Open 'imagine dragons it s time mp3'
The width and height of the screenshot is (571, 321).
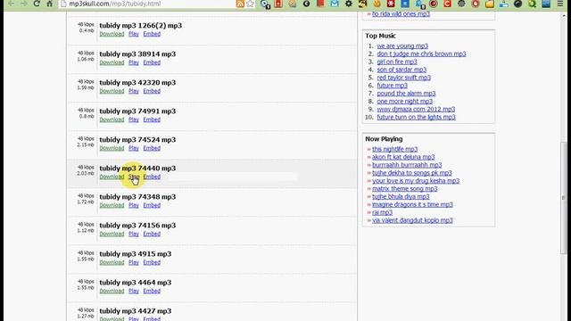coord(412,204)
